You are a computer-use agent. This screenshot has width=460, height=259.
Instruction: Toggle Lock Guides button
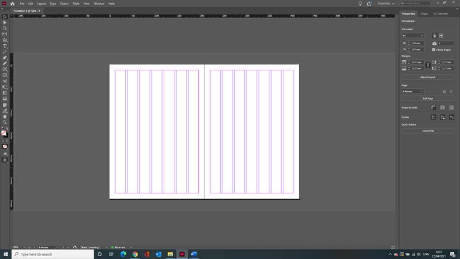[x=443, y=117]
